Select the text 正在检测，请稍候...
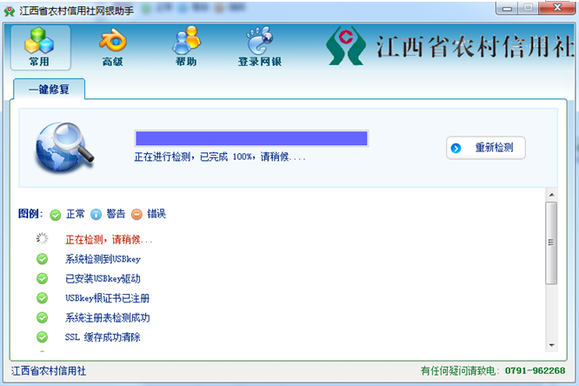579x386 pixels. tap(109, 240)
